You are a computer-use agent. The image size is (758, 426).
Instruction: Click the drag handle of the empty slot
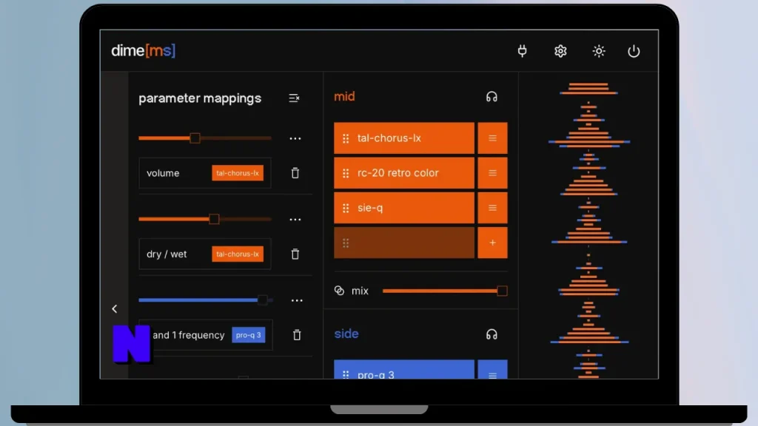pos(346,243)
